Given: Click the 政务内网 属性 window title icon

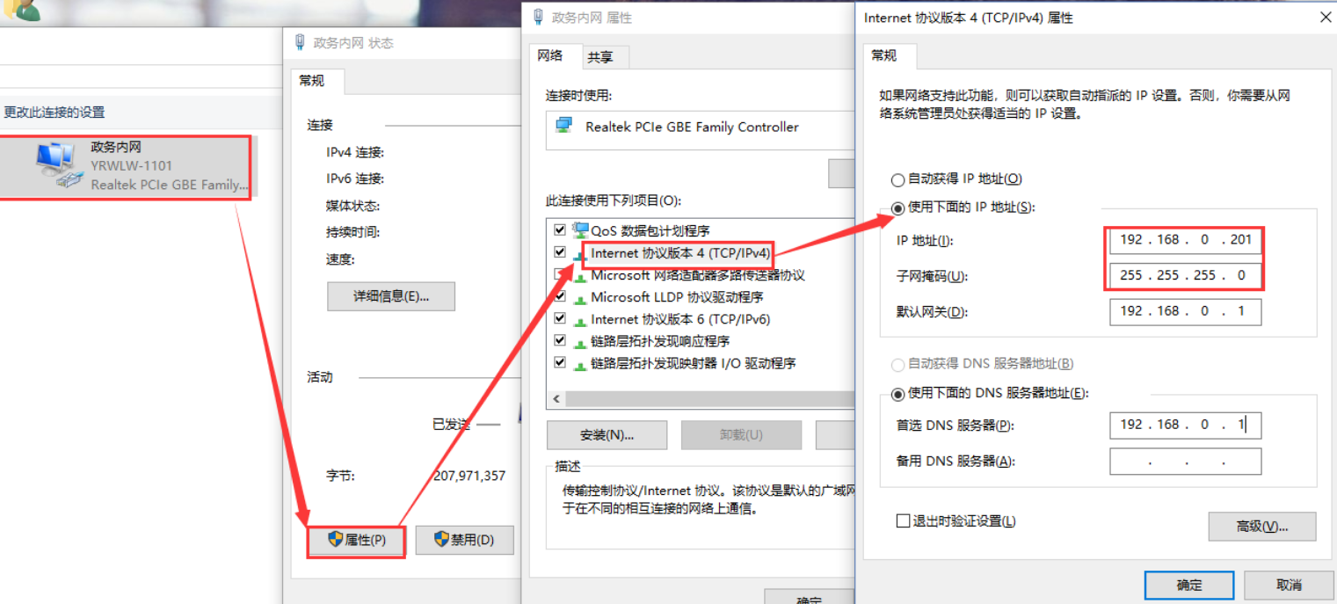Looking at the screenshot, I should 537,17.
